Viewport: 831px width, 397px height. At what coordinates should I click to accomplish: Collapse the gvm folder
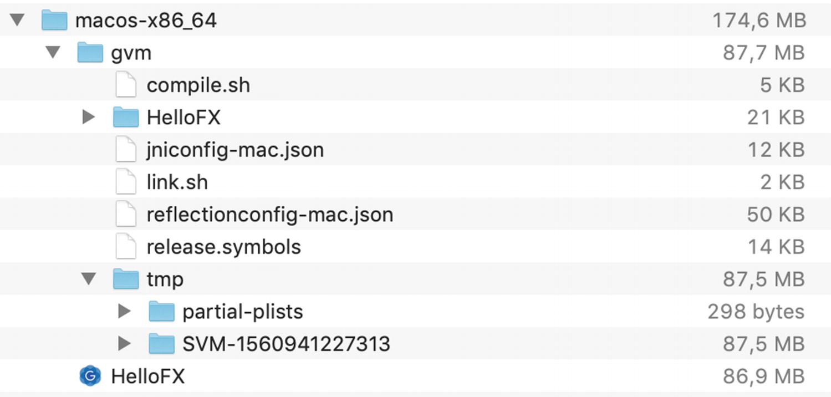[53, 52]
